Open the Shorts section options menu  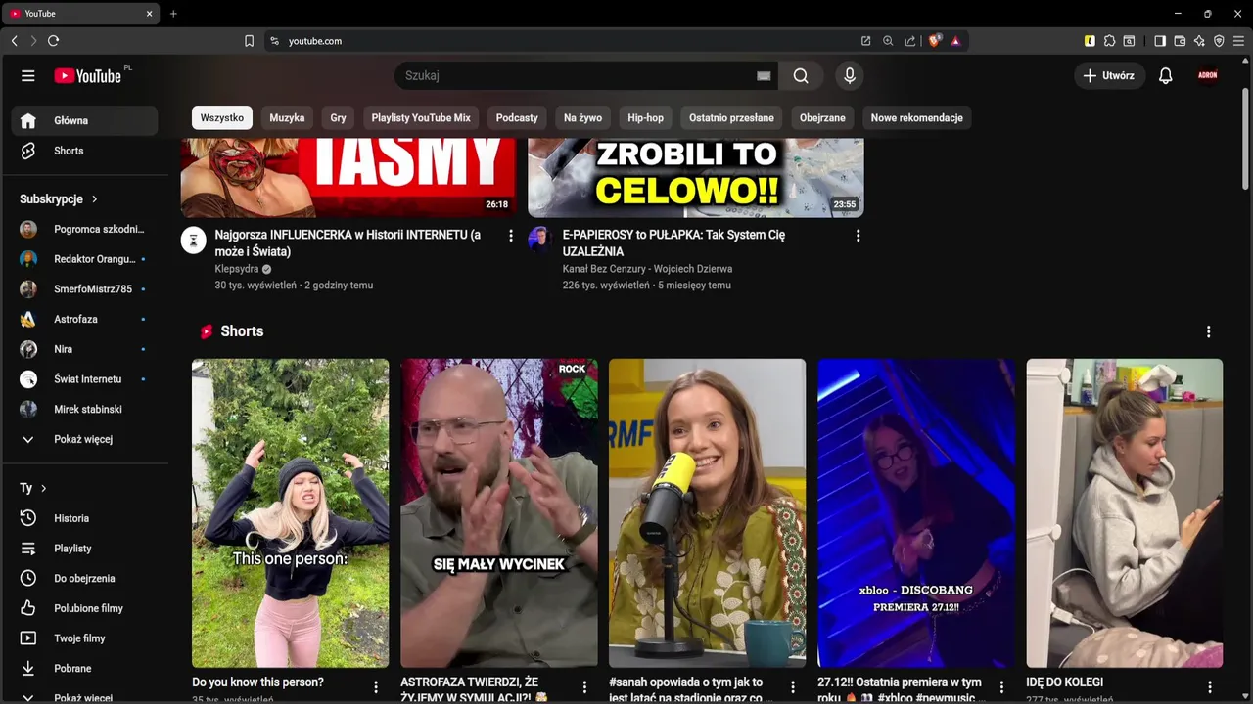[1208, 331]
